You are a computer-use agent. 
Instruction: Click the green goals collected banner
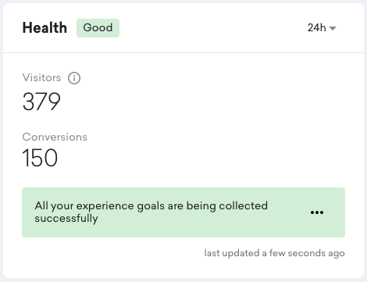(x=183, y=212)
